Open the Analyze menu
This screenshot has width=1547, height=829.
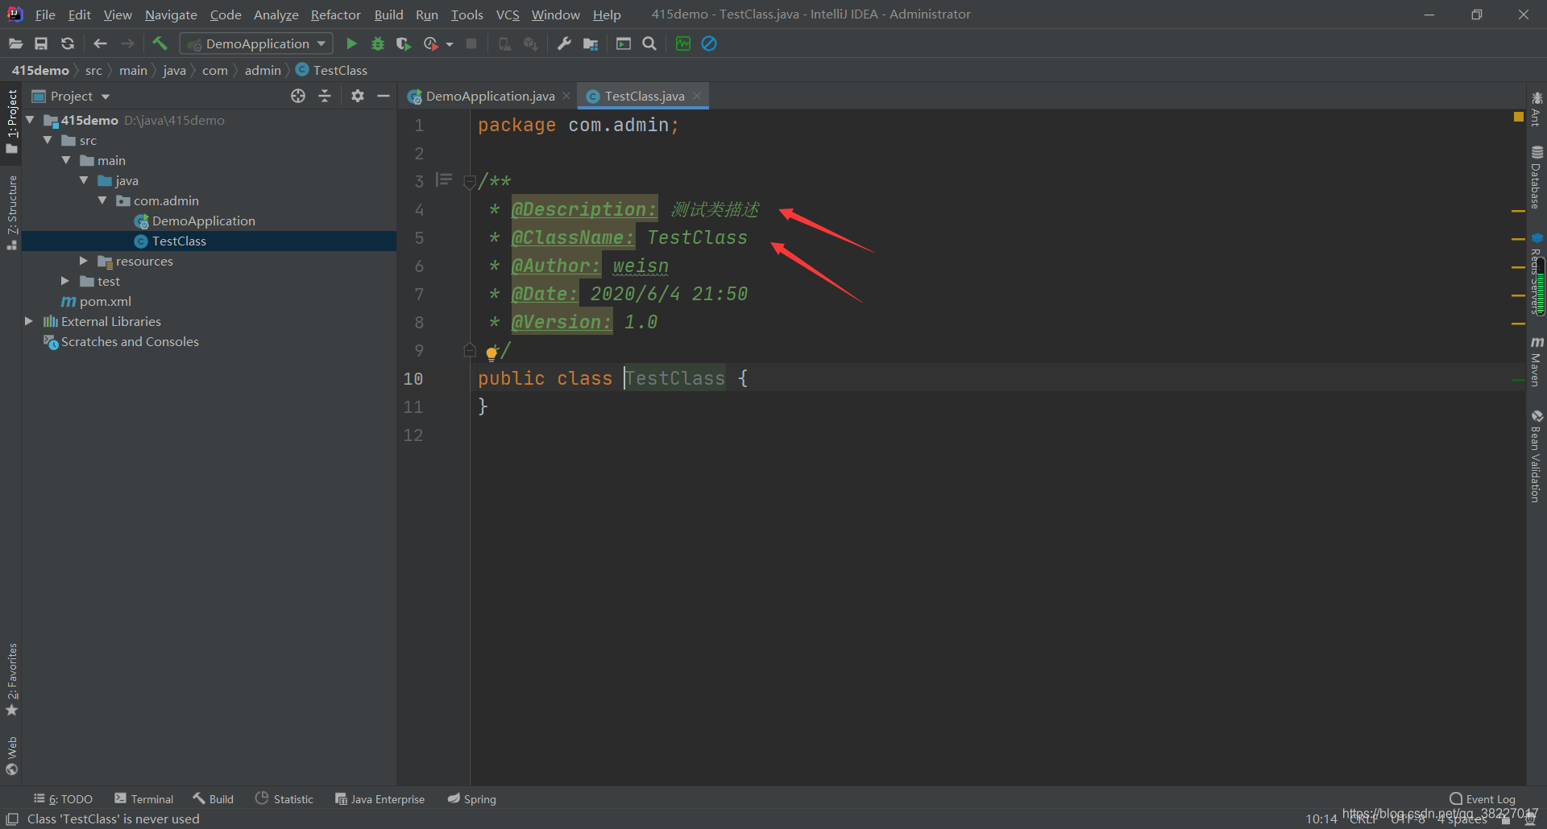pyautogui.click(x=276, y=14)
